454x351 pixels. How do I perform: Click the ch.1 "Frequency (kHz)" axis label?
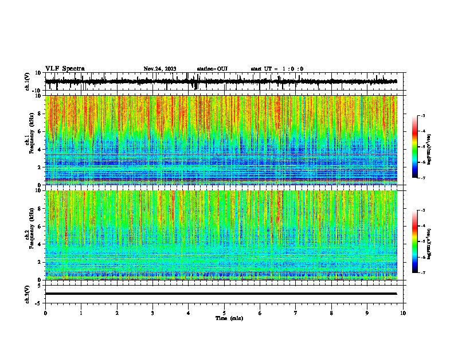point(32,134)
